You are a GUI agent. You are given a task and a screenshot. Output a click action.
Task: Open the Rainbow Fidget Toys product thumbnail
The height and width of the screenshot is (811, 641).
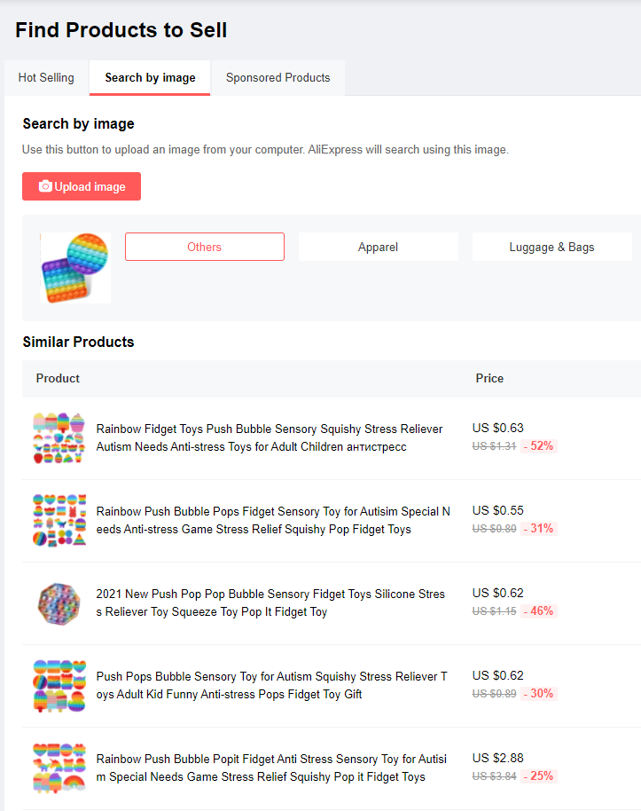click(59, 438)
